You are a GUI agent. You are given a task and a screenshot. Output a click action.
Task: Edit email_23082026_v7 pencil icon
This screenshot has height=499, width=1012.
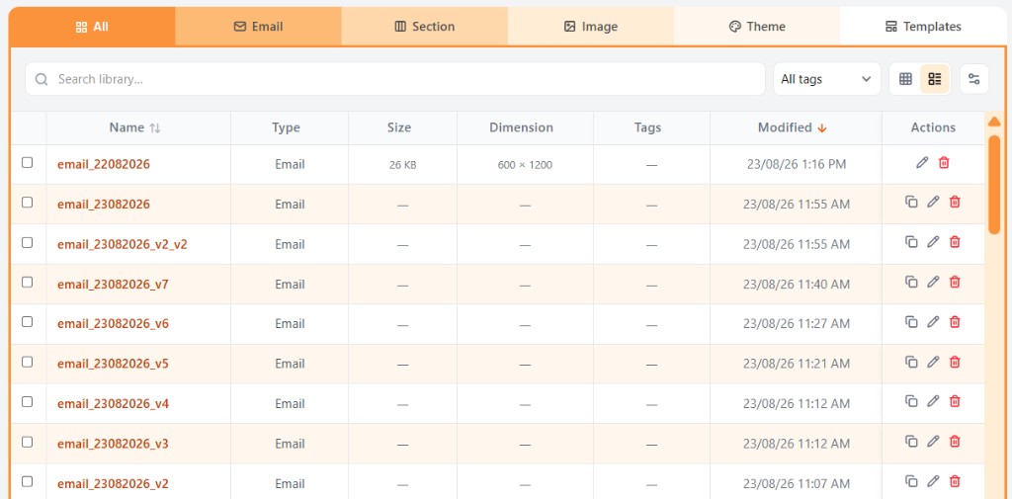click(933, 282)
